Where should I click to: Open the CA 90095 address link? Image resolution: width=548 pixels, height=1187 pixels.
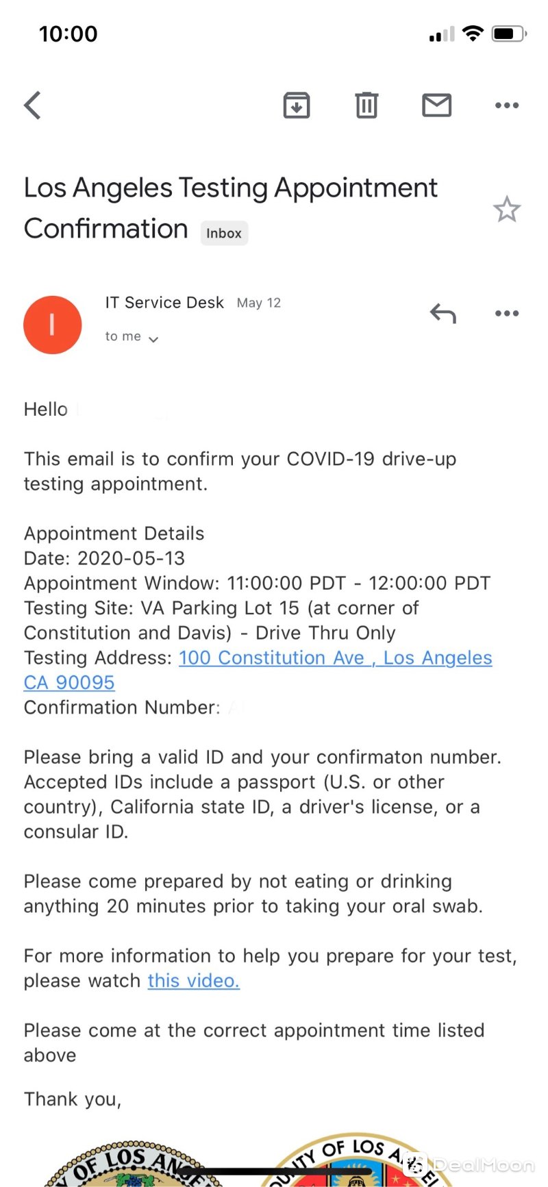click(x=69, y=682)
